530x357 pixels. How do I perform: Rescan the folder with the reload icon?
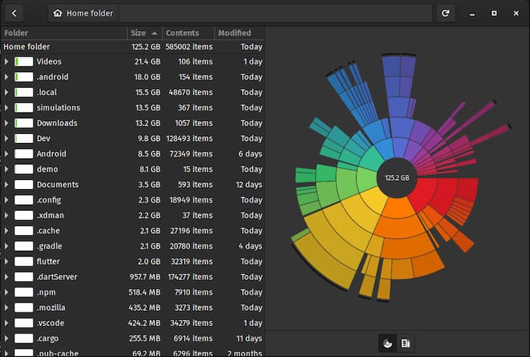click(446, 13)
